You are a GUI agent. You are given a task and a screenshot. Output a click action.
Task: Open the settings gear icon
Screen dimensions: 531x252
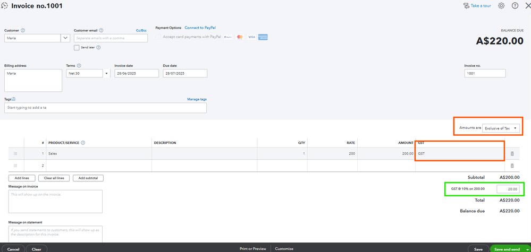click(x=502, y=6)
